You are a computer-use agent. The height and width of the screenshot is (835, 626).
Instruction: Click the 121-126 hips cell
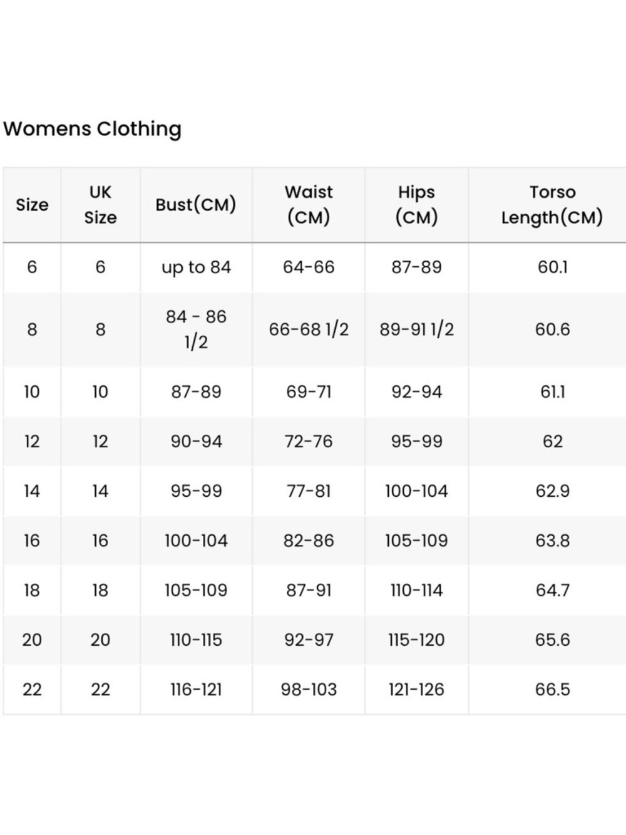[416, 690]
